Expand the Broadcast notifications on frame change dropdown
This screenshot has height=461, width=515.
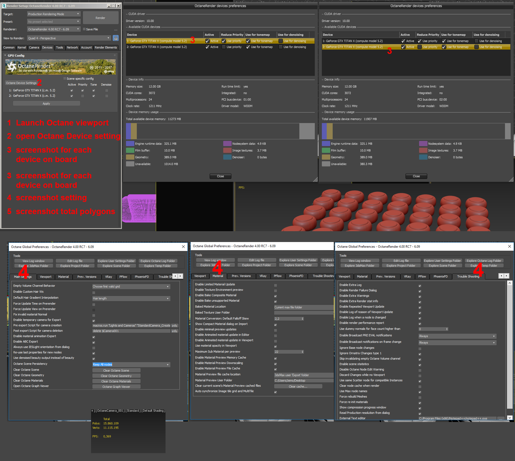(x=458, y=343)
